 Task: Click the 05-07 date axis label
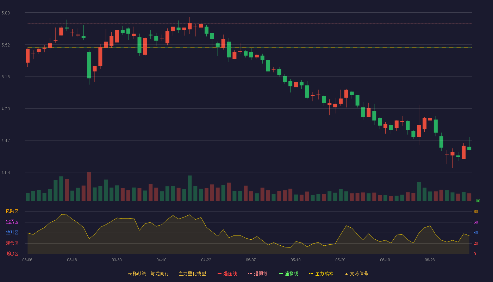pyautogui.click(x=251, y=260)
